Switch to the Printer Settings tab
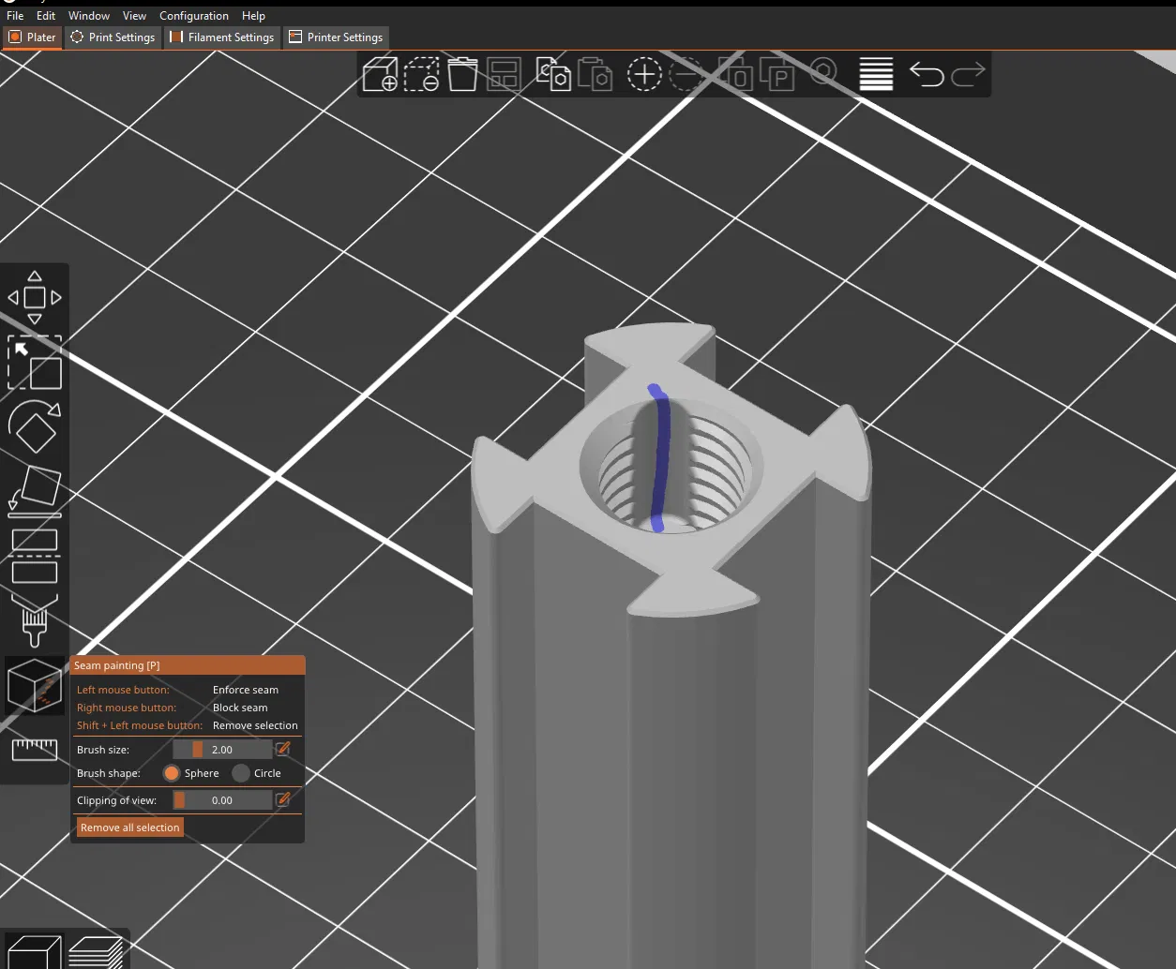The height and width of the screenshot is (969, 1176). tap(336, 37)
